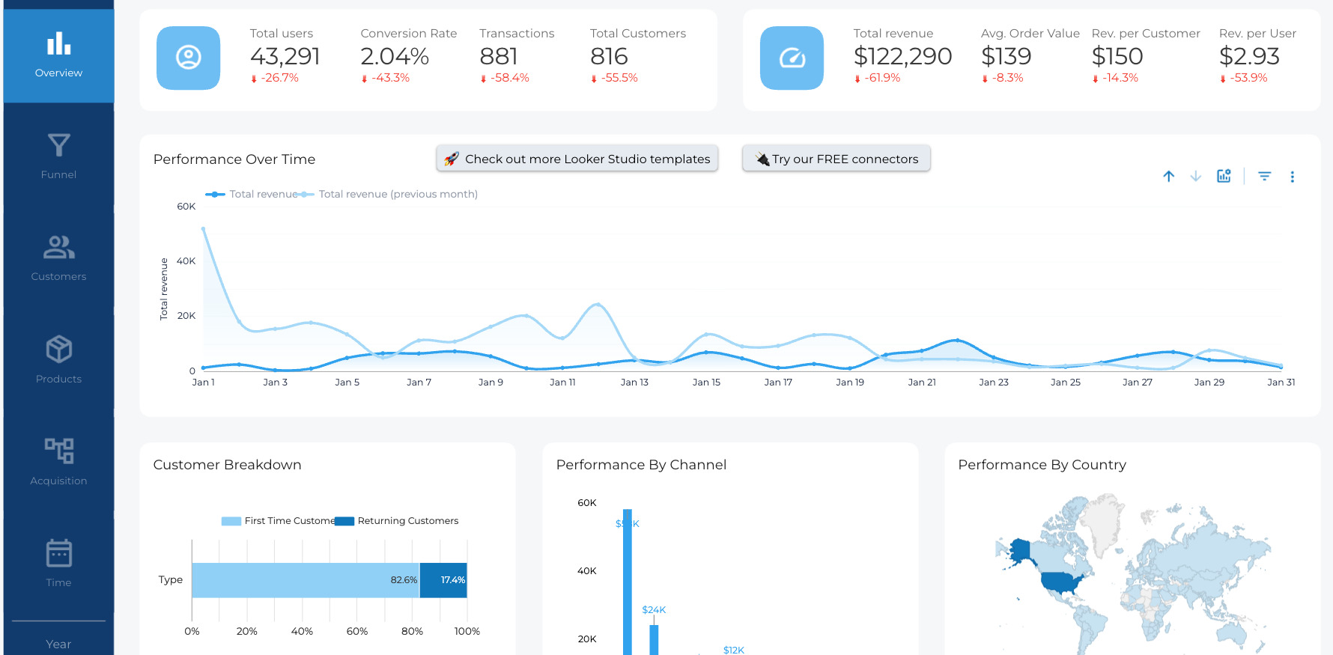The image size is (1333, 655).
Task: Click the Conversion Rate value 2.04%
Action: tap(395, 56)
